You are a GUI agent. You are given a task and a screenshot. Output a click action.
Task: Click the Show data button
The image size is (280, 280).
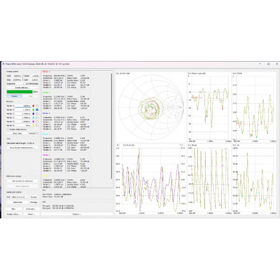click(x=17, y=133)
